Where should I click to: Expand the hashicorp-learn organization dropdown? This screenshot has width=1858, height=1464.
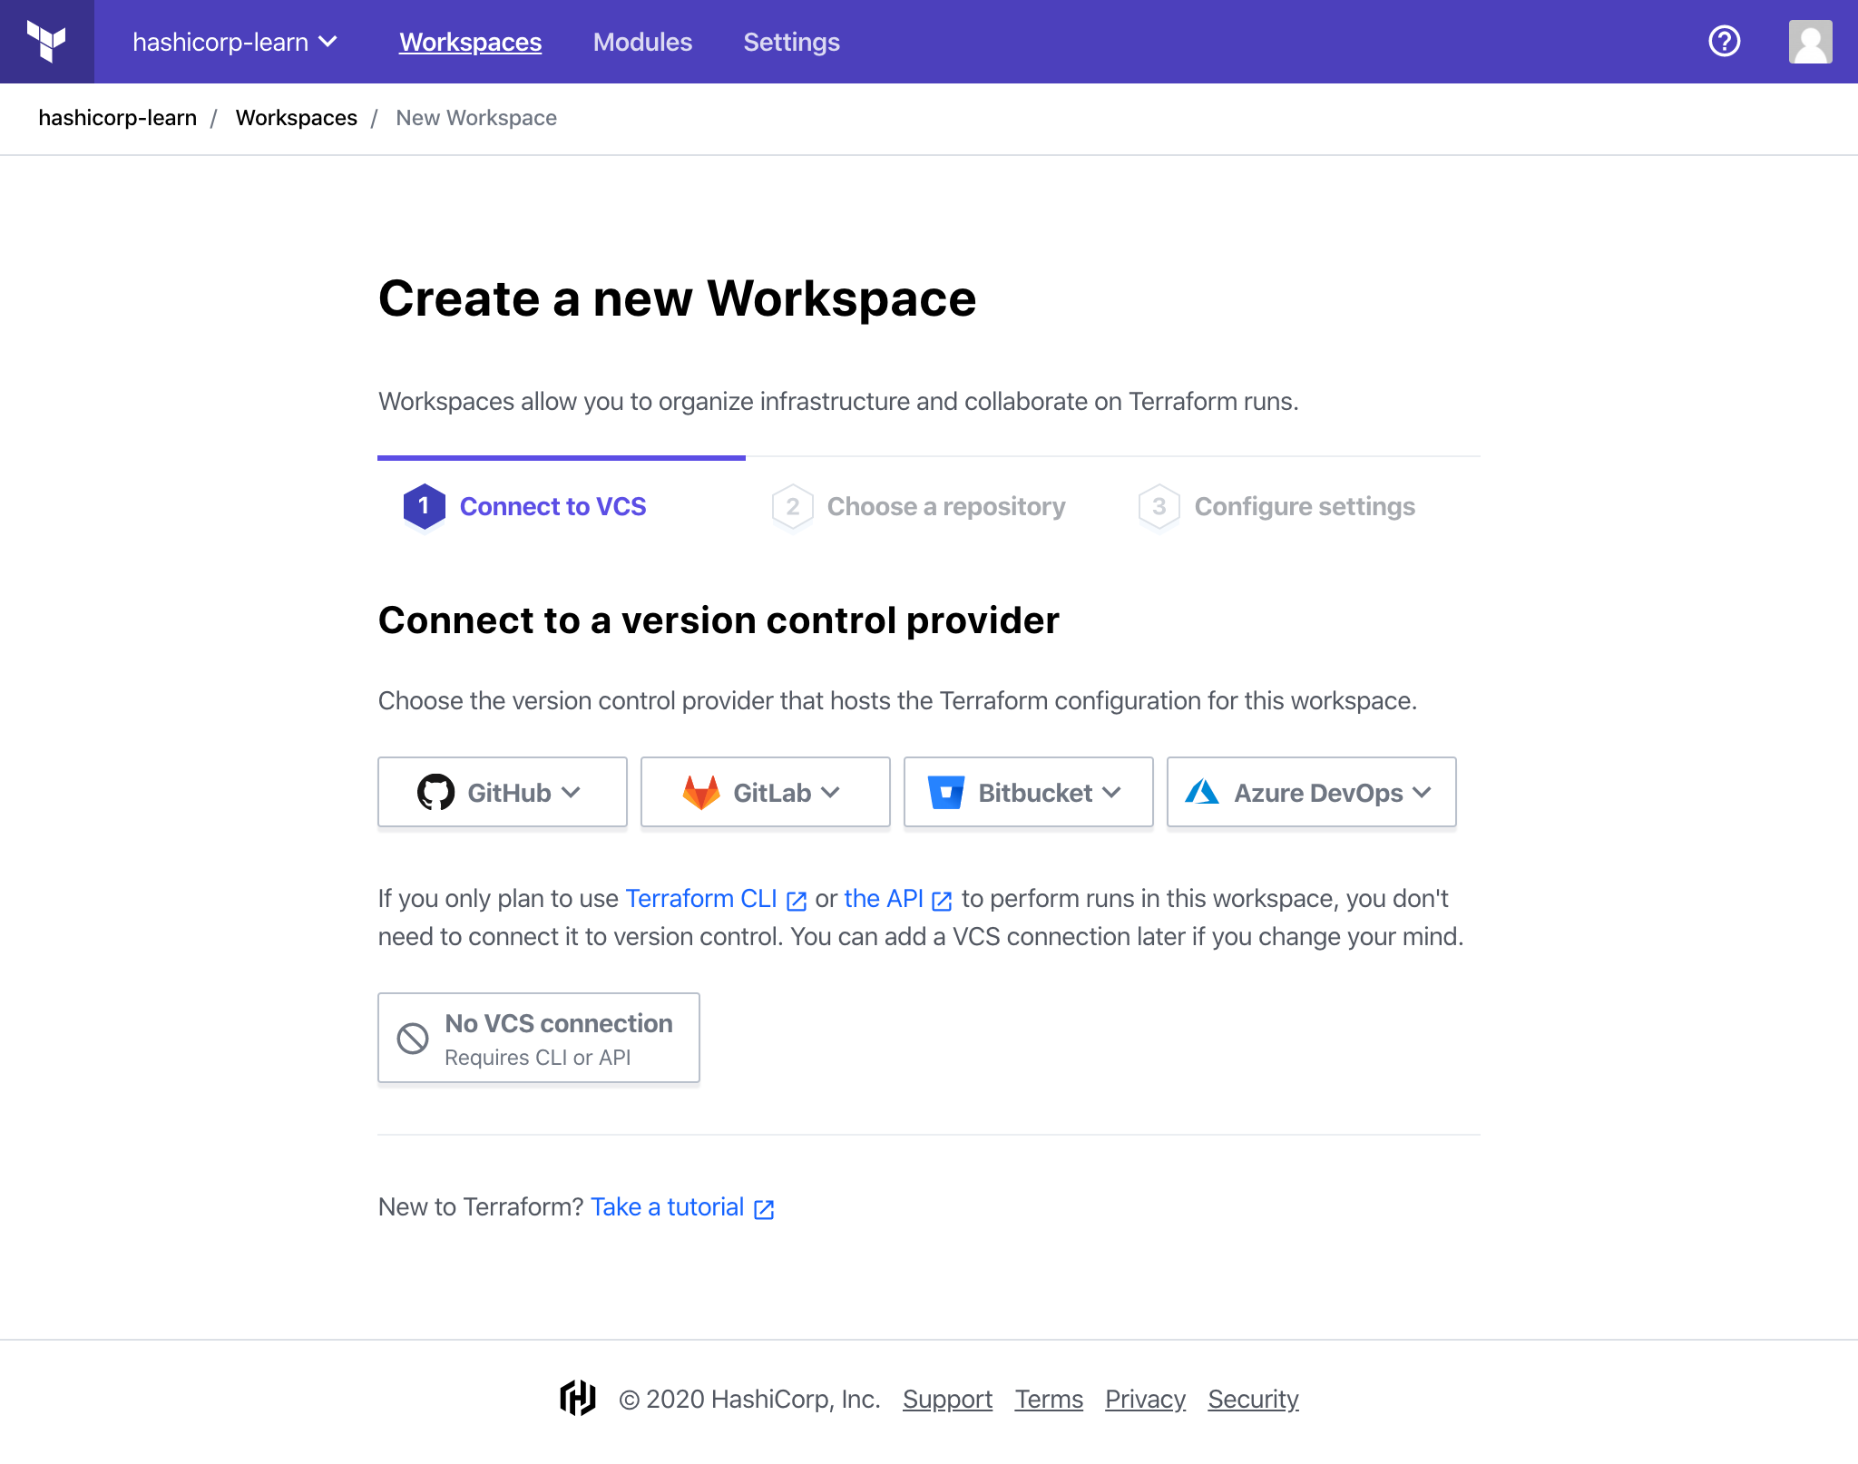click(235, 42)
